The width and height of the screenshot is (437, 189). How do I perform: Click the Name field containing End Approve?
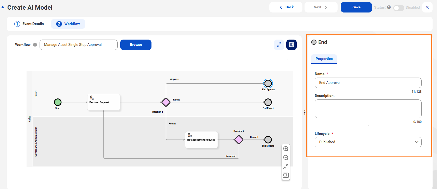(x=368, y=83)
